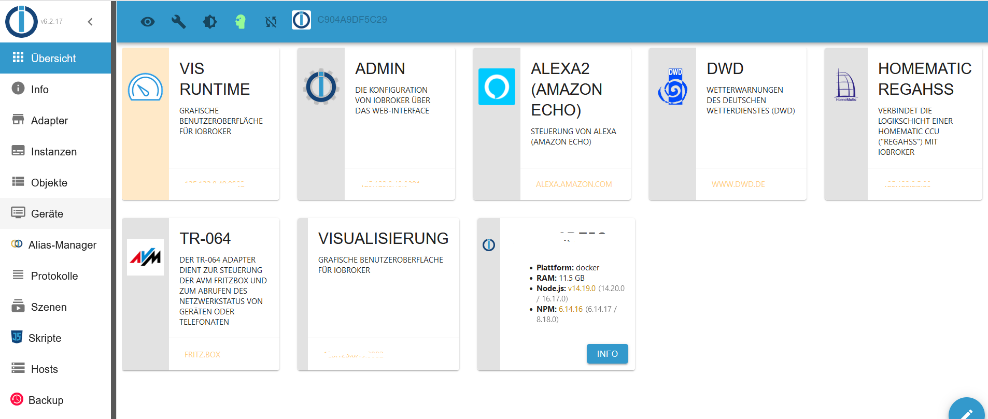Viewport: 988px width, 419px height.
Task: Toggle expert mode eye icon in toolbar
Action: point(148,22)
